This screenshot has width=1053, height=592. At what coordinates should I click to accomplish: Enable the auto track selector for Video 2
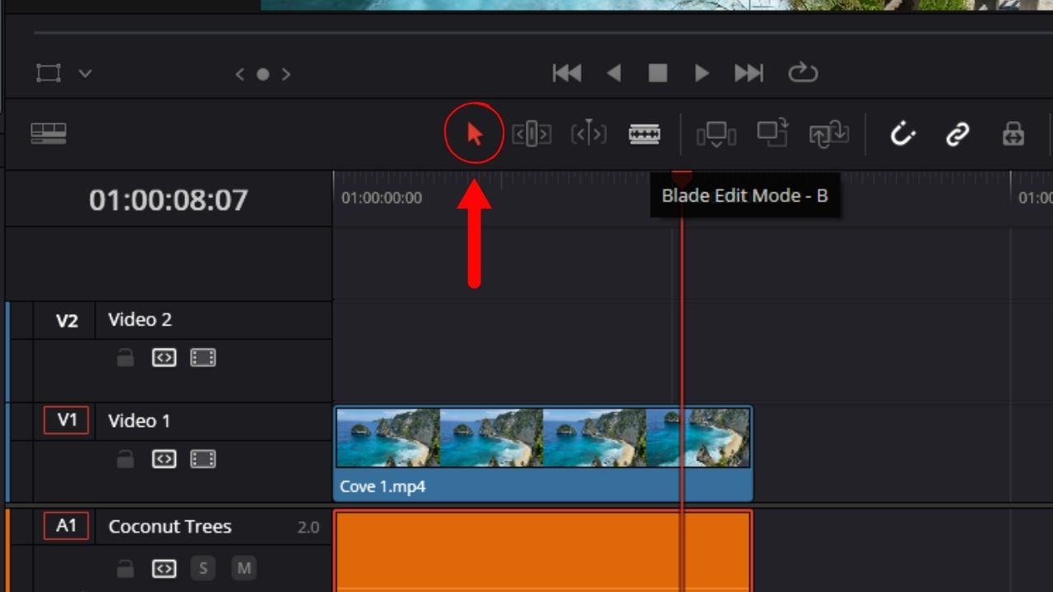point(164,357)
